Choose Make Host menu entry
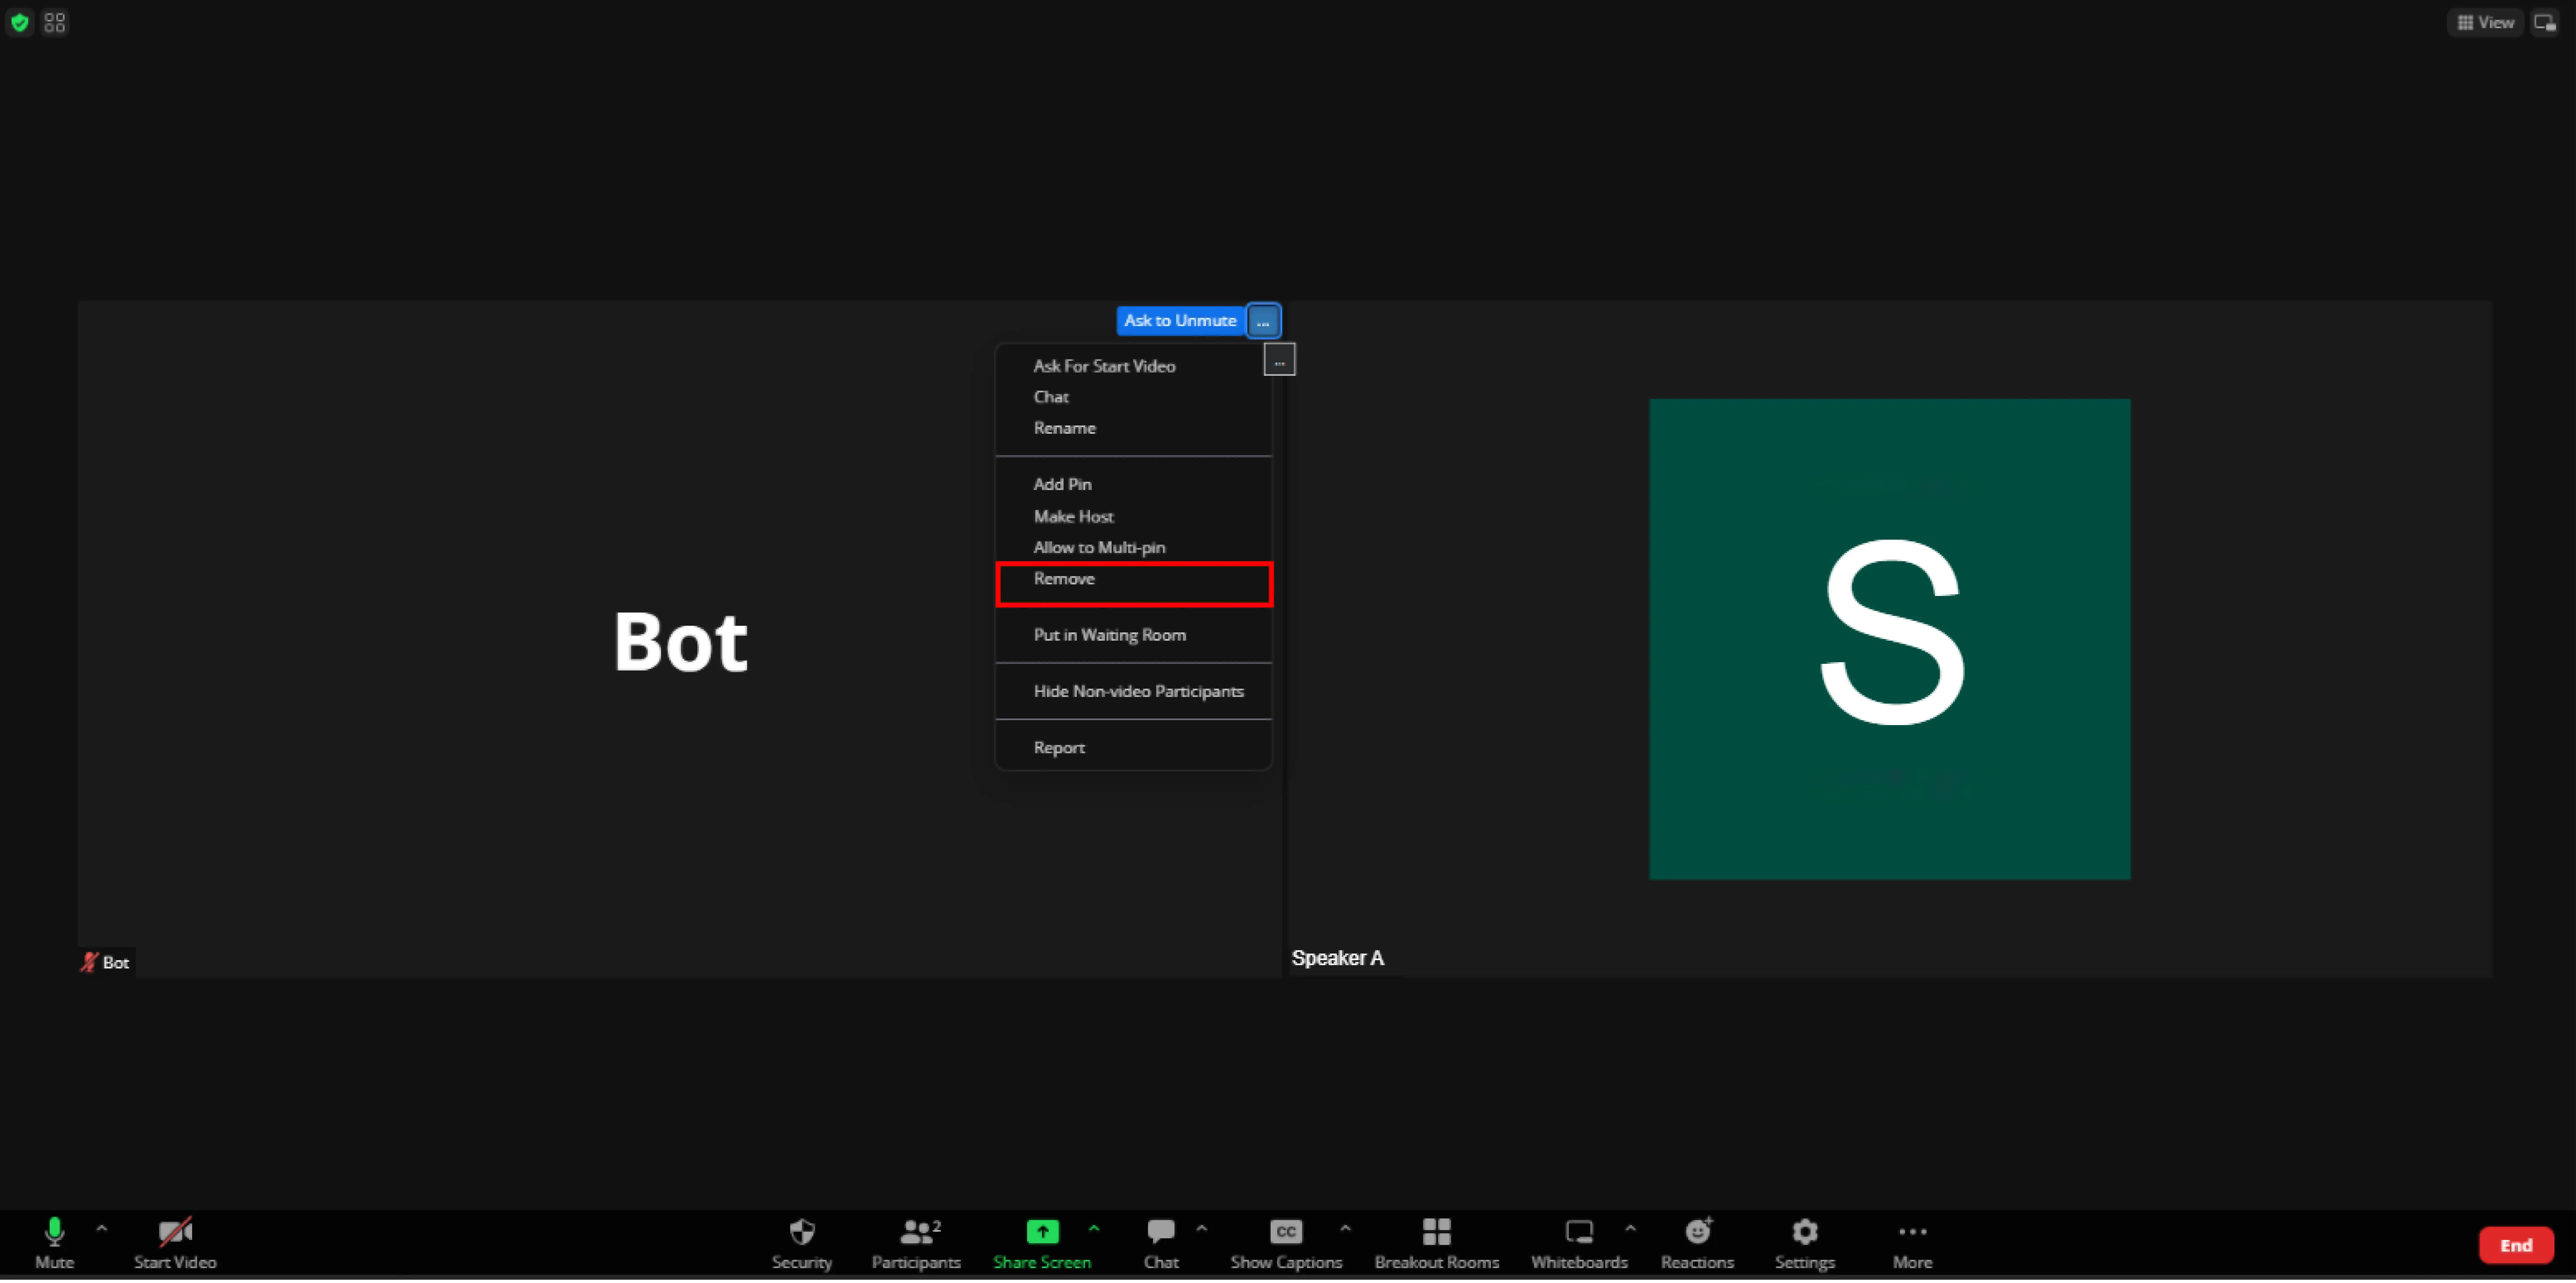This screenshot has height=1283, width=2576. click(1073, 517)
